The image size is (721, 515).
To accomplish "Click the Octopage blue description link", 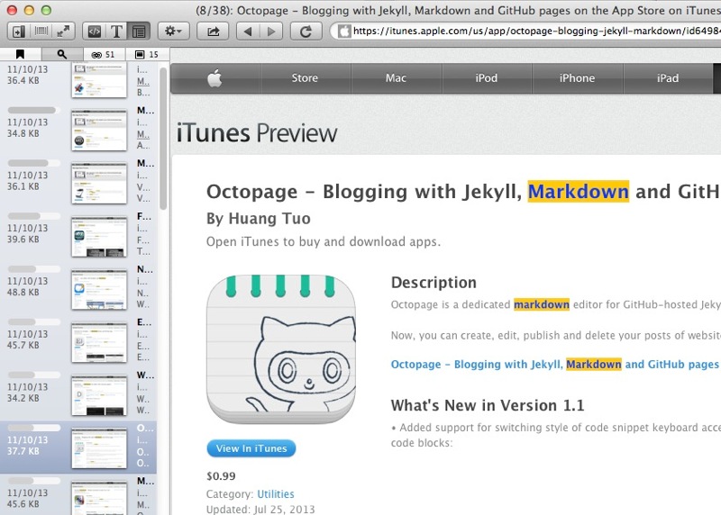I will pos(554,365).
